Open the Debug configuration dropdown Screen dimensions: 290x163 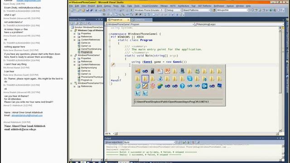click(174, 10)
